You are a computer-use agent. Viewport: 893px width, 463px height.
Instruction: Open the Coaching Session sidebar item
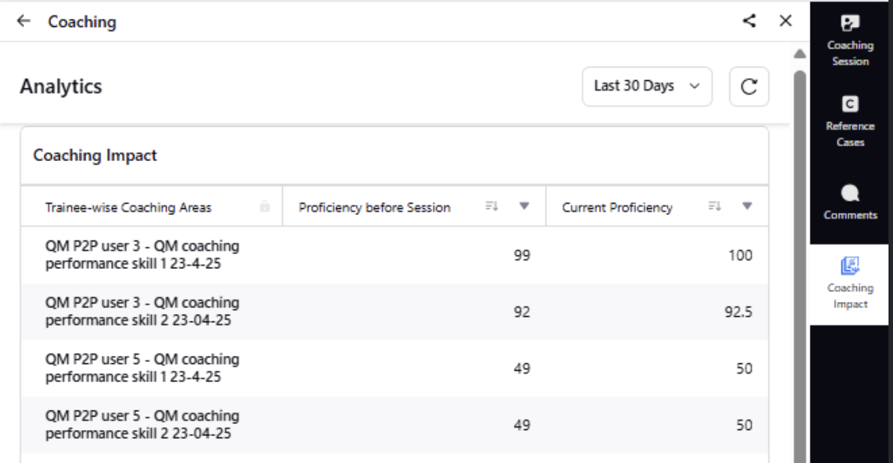(850, 40)
